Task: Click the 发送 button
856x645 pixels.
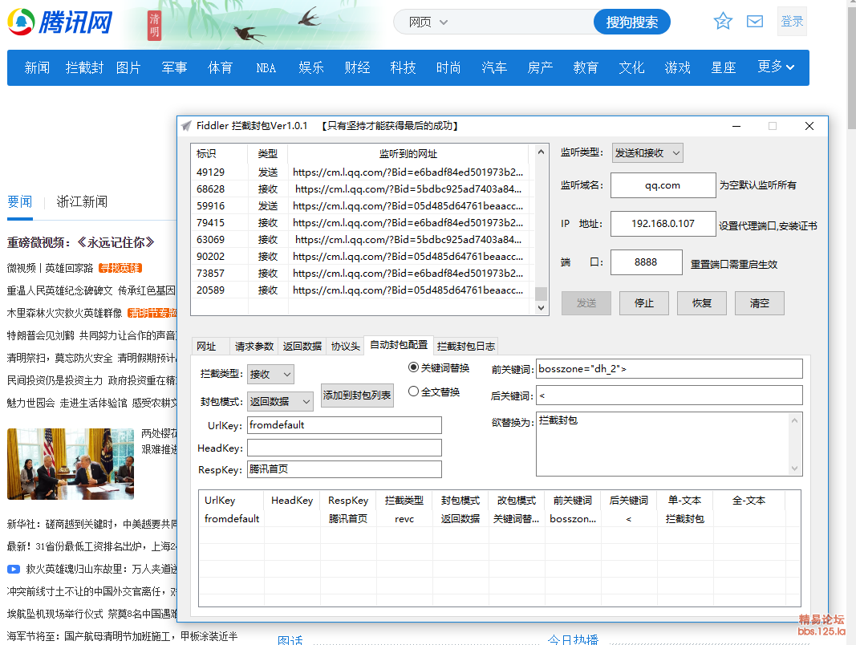Action: pyautogui.click(x=586, y=303)
